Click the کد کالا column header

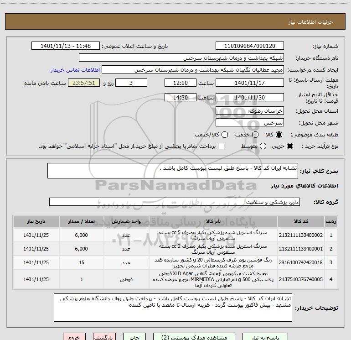click(301, 221)
